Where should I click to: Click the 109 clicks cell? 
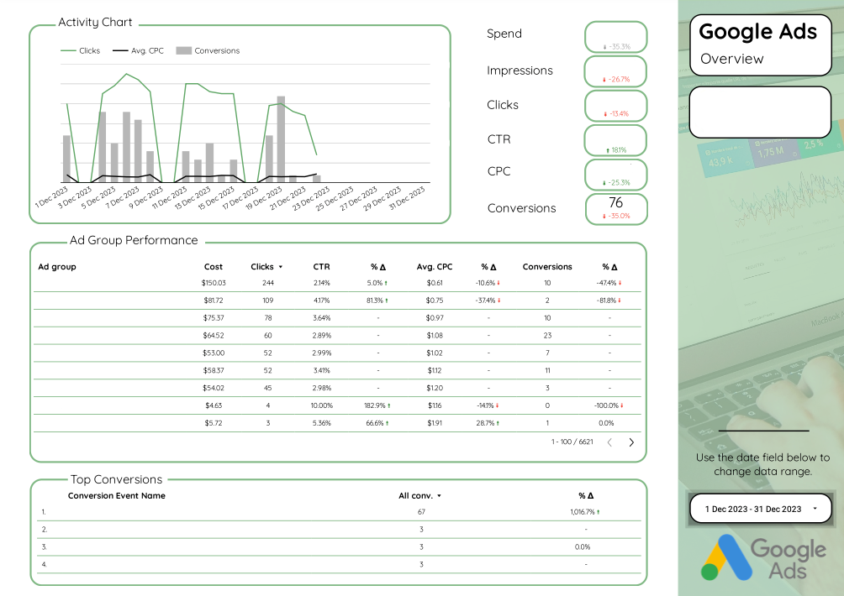click(x=268, y=301)
